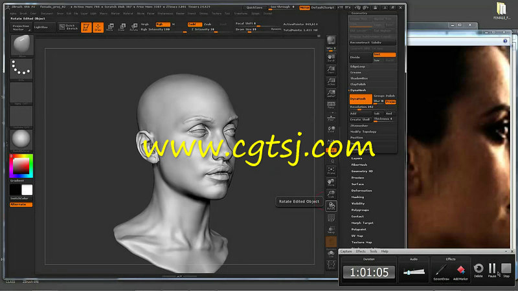The image size is (518, 291).
Task: Click Reconstruct Subdiv button
Action: [x=372, y=43]
